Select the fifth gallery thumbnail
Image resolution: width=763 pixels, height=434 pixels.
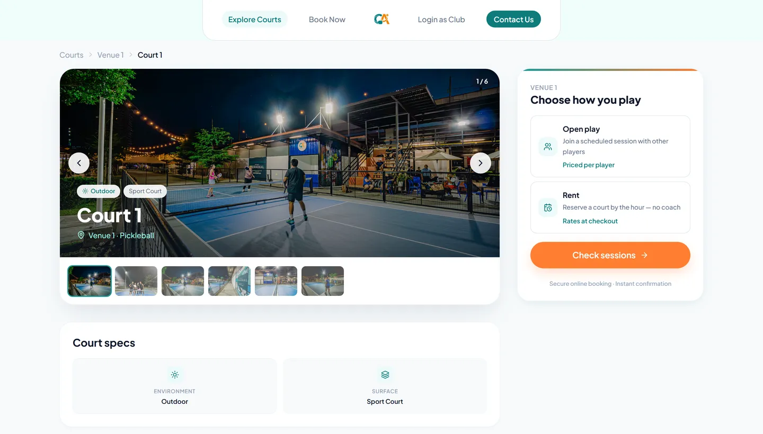click(x=276, y=281)
